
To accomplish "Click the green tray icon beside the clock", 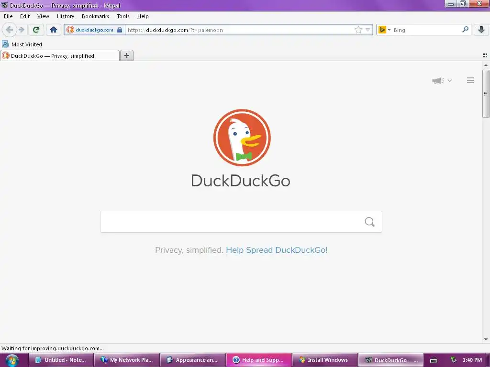I will (x=454, y=360).
